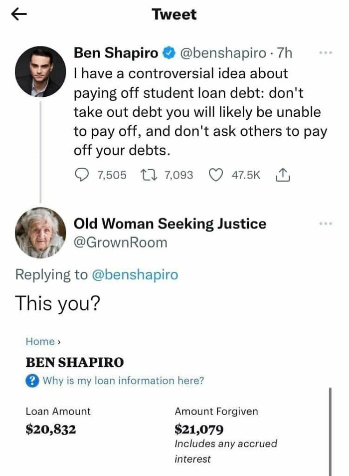Click the verified badge next to Ben Shapiro
This screenshot has width=349, height=476.
coord(170,52)
